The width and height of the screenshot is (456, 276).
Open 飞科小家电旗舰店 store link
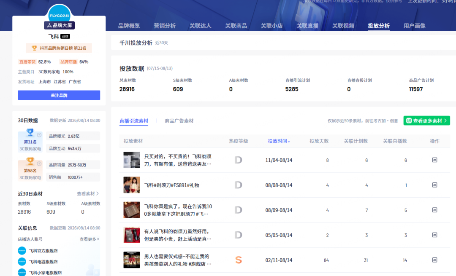(x=45, y=273)
